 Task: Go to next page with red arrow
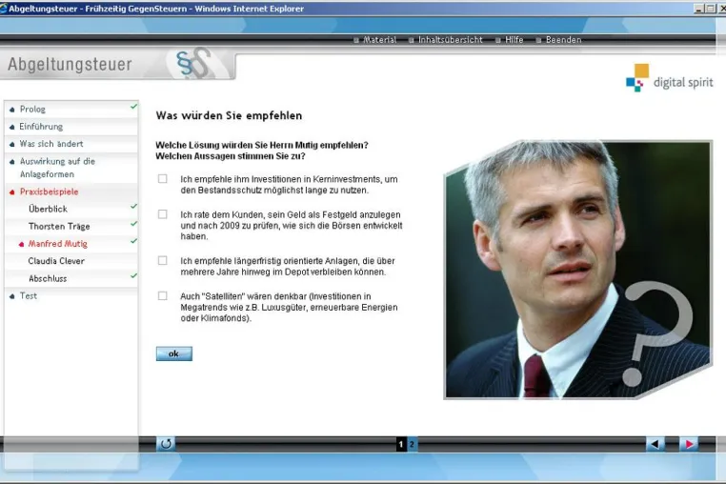pos(689,444)
